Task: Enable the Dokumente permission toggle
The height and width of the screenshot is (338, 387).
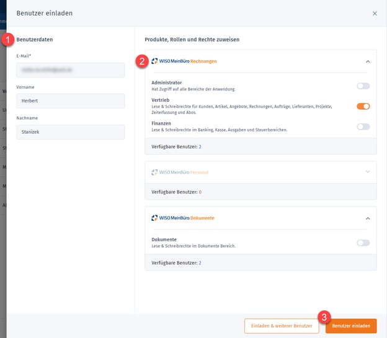Action: click(363, 242)
